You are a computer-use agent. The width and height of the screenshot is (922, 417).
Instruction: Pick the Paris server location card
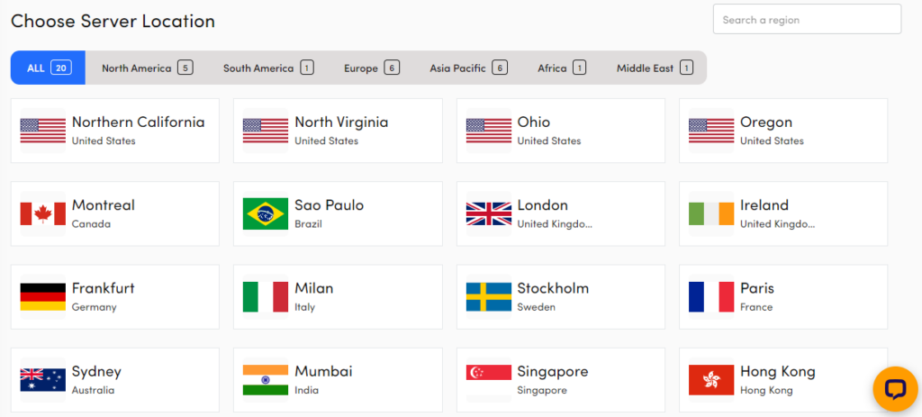tap(782, 296)
